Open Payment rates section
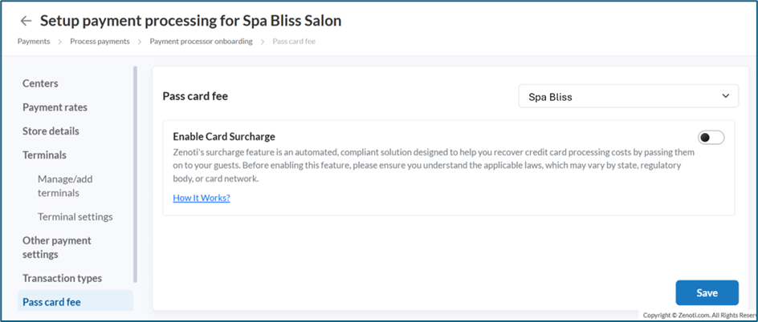The width and height of the screenshot is (758, 322). [55, 107]
